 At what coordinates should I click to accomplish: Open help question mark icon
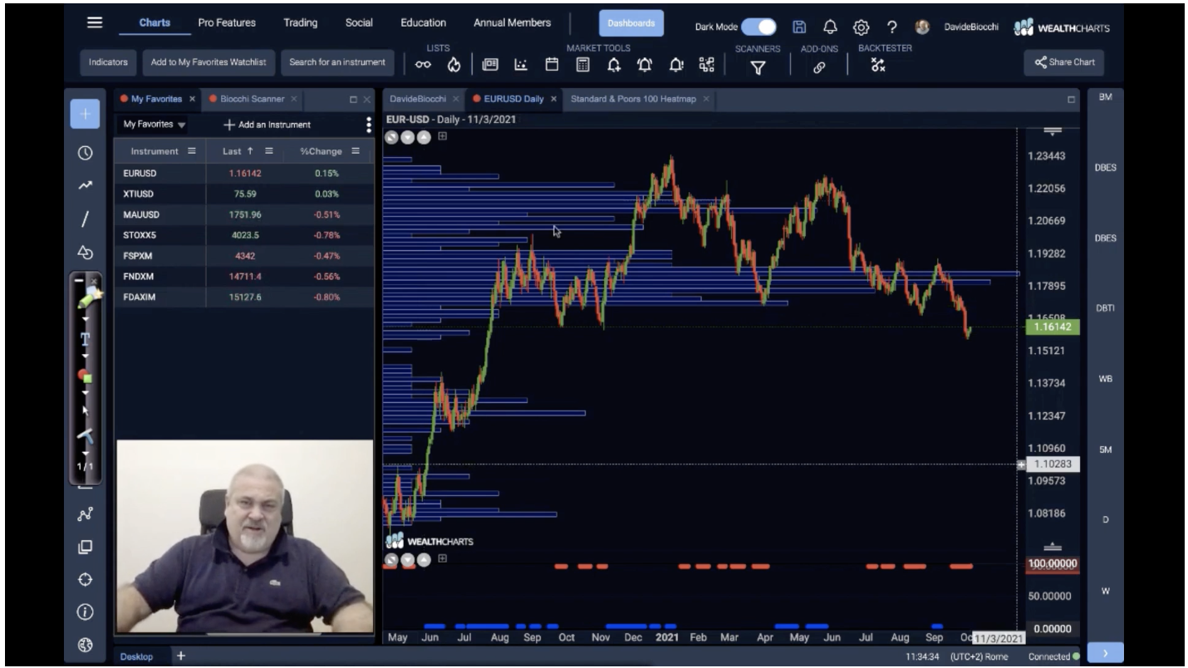click(891, 27)
